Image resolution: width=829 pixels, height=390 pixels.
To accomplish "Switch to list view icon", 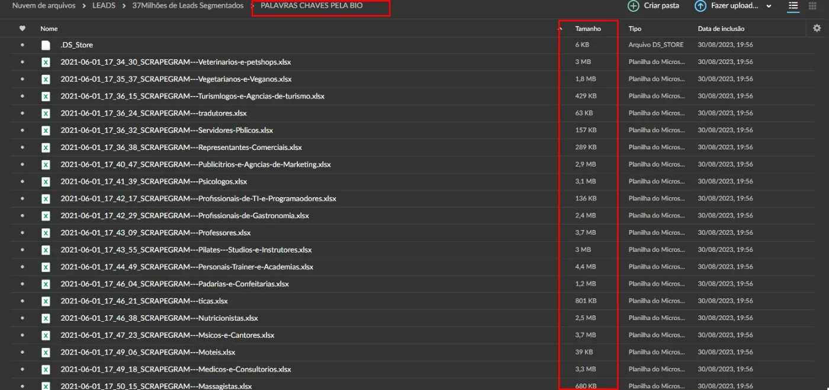I will (x=793, y=6).
